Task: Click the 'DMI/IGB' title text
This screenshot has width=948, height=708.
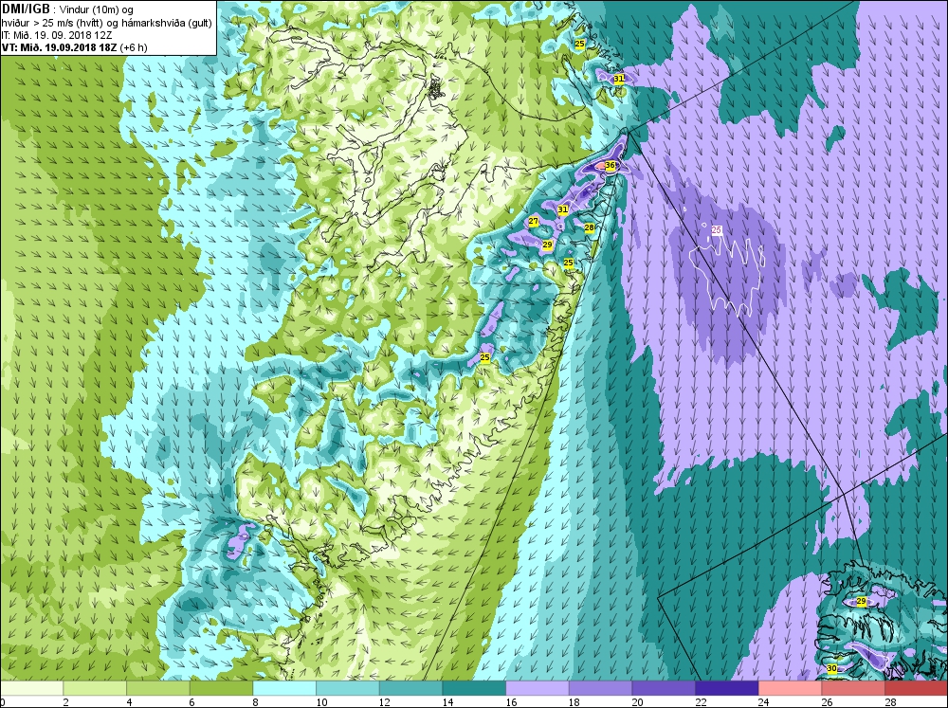Action: [x=26, y=9]
